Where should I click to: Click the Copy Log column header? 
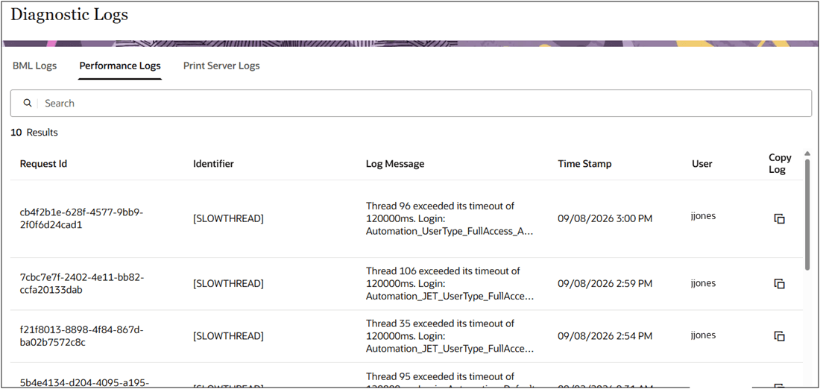[x=780, y=164]
